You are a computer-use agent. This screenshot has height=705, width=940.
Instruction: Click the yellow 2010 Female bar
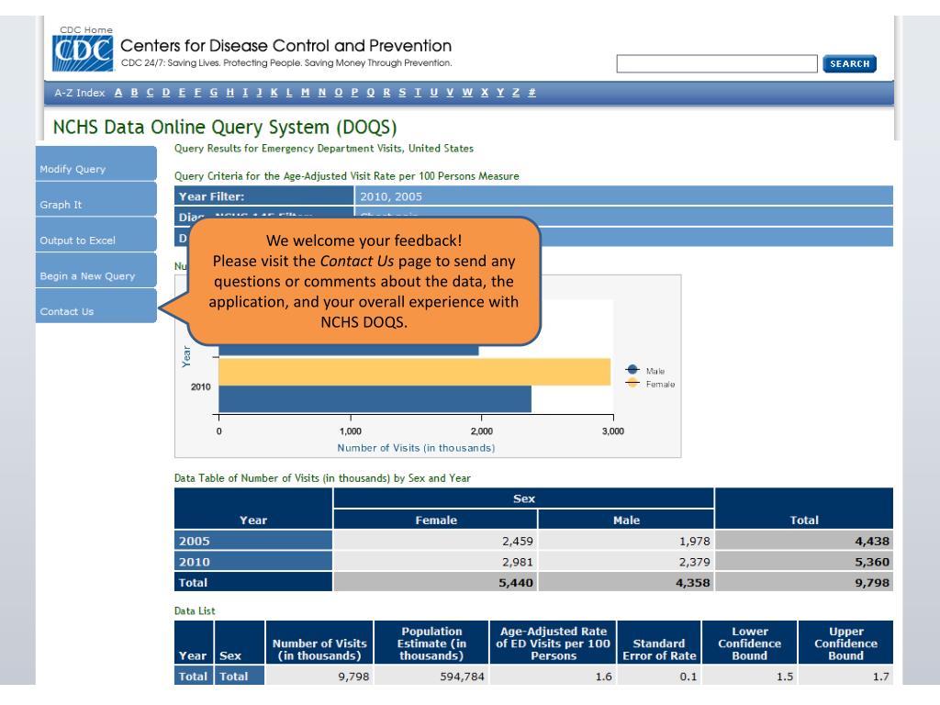click(414, 372)
